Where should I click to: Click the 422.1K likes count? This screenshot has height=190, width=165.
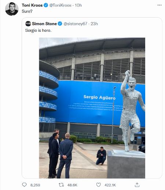(110, 185)
